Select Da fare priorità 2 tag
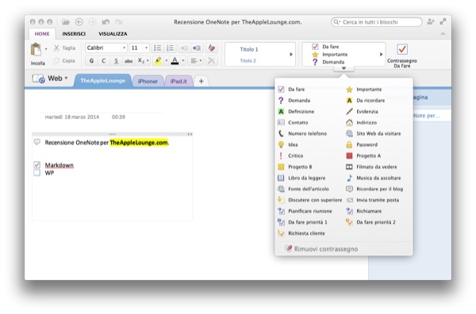This screenshot has height=314, width=476. [370, 222]
